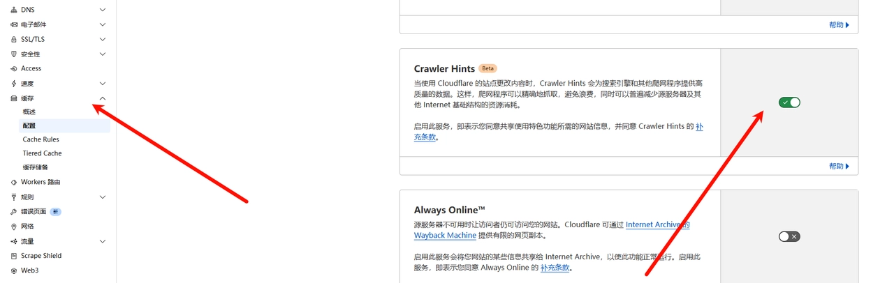This screenshot has width=894, height=283.
Task: Disable the Crawler Hints toggle
Action: 789,102
